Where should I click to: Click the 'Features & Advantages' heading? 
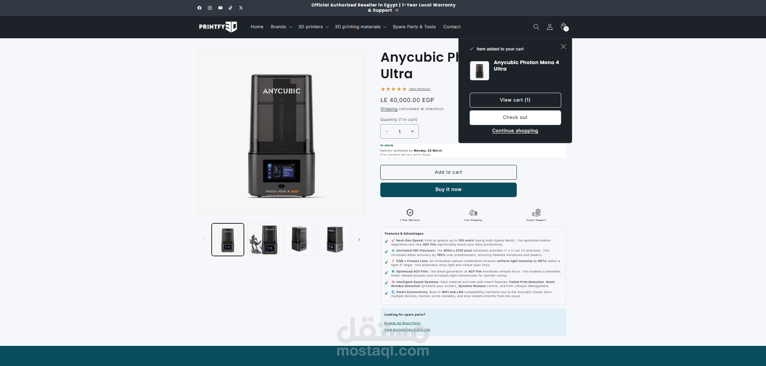coord(404,234)
